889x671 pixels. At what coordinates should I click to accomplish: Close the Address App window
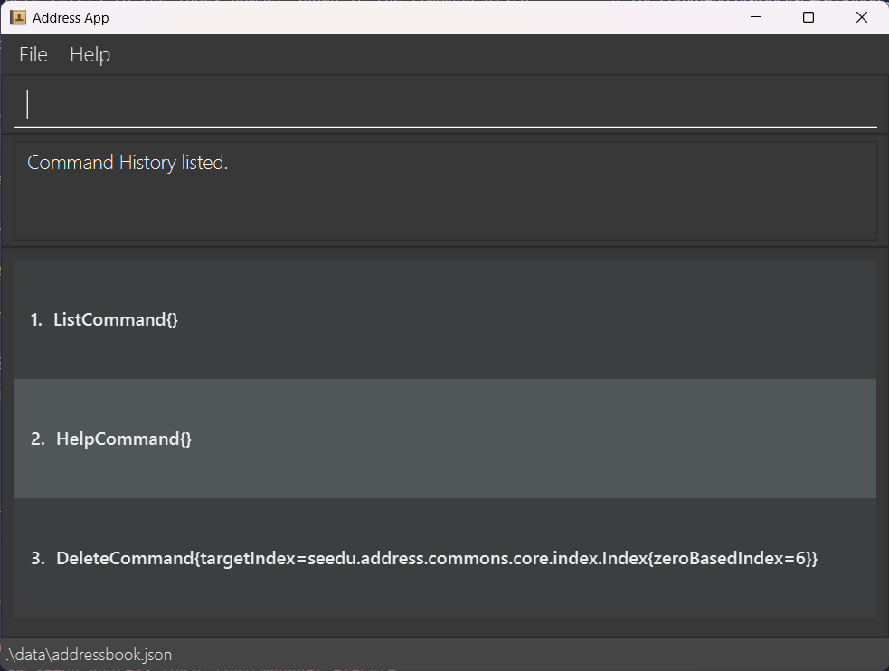[x=861, y=17]
